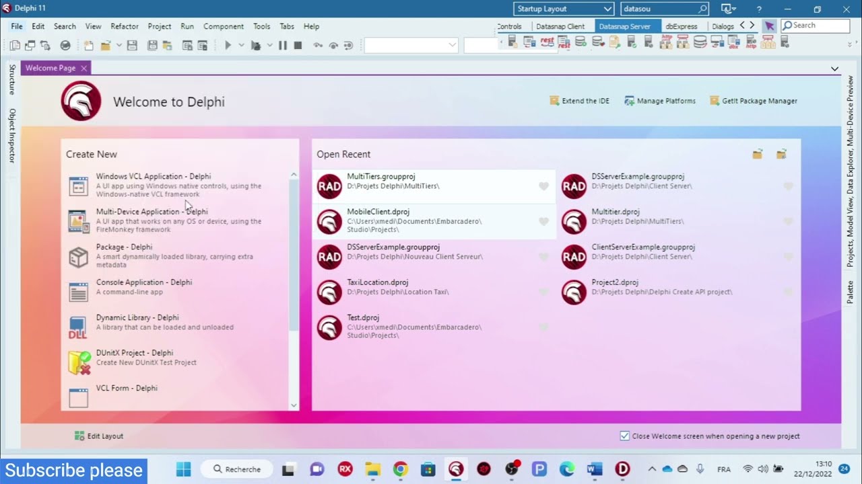Click the IDE search box containing 'datasou'
The height and width of the screenshot is (484, 862).
click(x=664, y=9)
